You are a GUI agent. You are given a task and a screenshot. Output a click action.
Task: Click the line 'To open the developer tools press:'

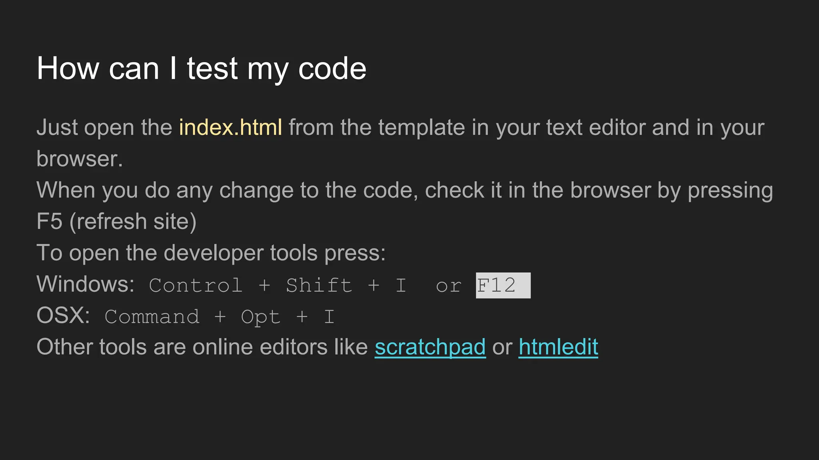pos(211,253)
